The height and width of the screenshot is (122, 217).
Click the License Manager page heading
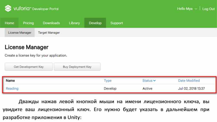27,47
